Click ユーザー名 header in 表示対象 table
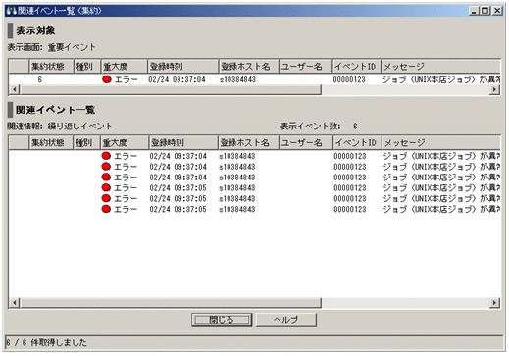The height and width of the screenshot is (356, 509). click(x=306, y=67)
